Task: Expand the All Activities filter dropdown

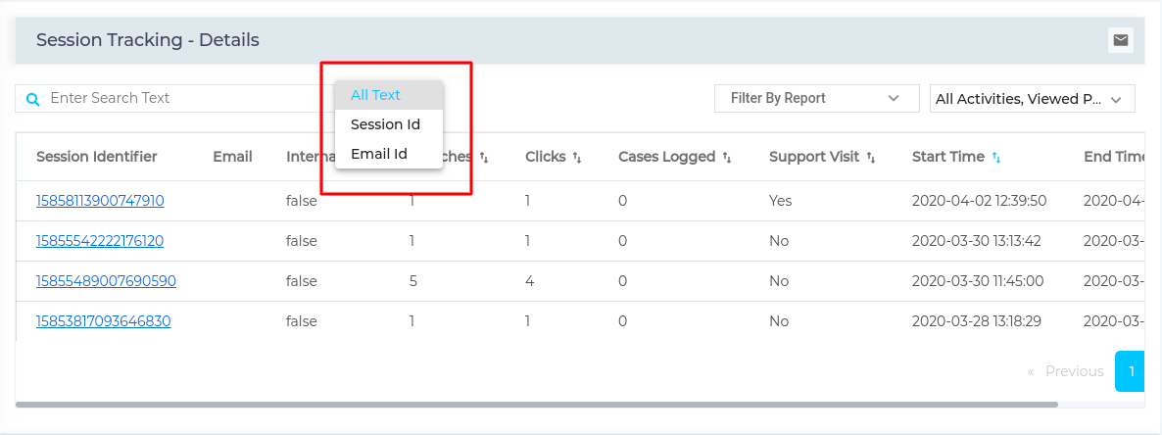Action: [1032, 99]
